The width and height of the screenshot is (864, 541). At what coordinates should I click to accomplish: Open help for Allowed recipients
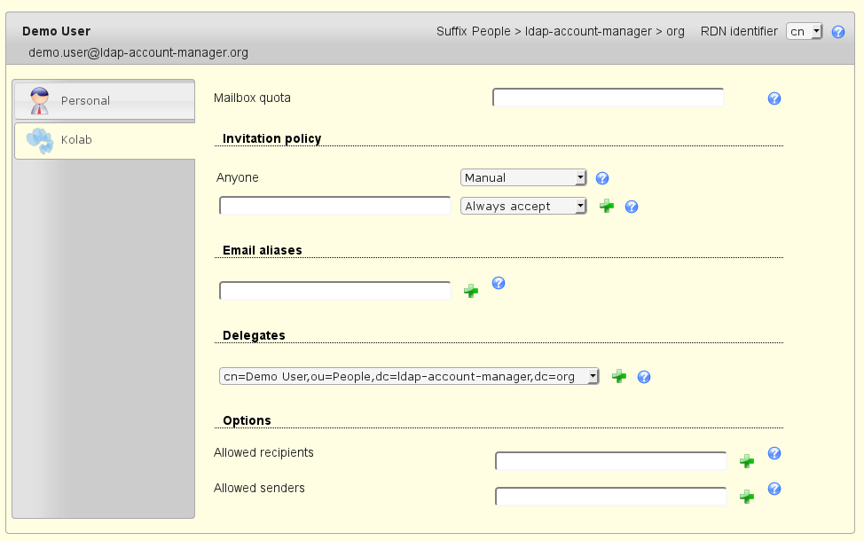774,453
